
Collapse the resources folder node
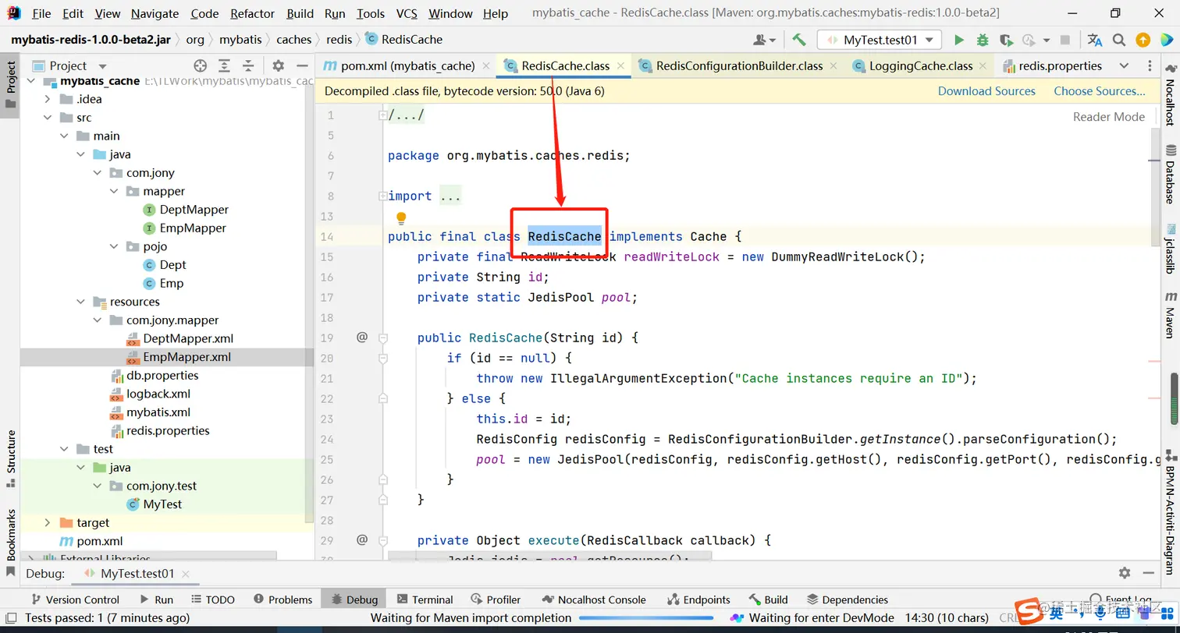(80, 302)
